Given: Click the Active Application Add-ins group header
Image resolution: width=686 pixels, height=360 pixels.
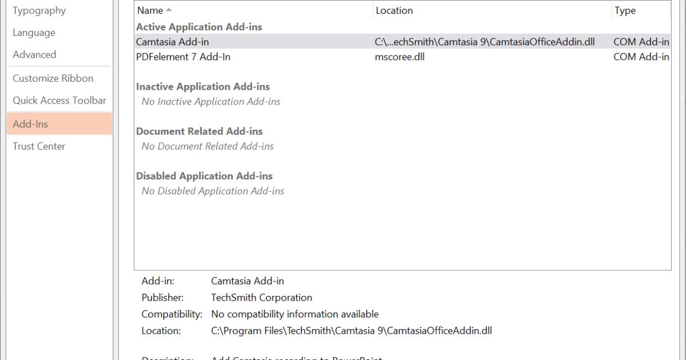Looking at the screenshot, I should (199, 27).
